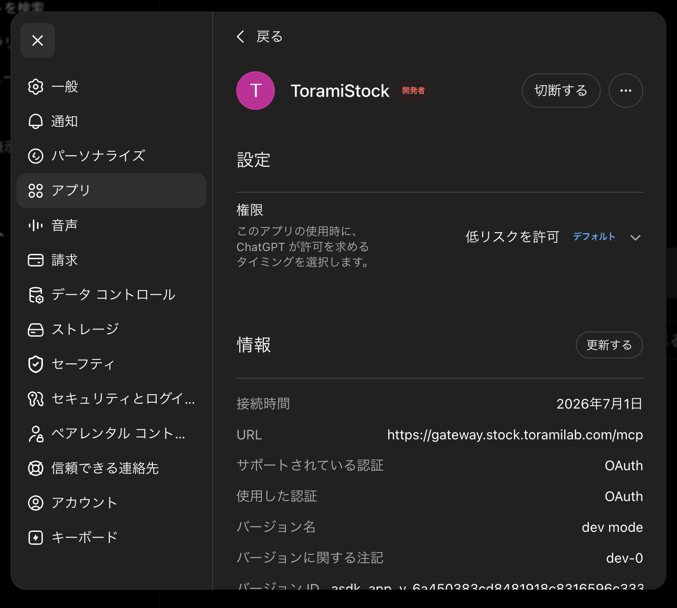The width and height of the screenshot is (677, 608).
Task: Click the 更新する refresh button
Action: click(x=609, y=345)
